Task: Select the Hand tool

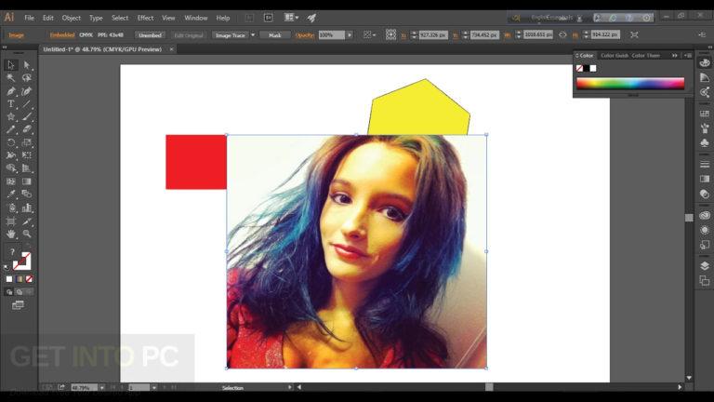Action: [x=11, y=234]
